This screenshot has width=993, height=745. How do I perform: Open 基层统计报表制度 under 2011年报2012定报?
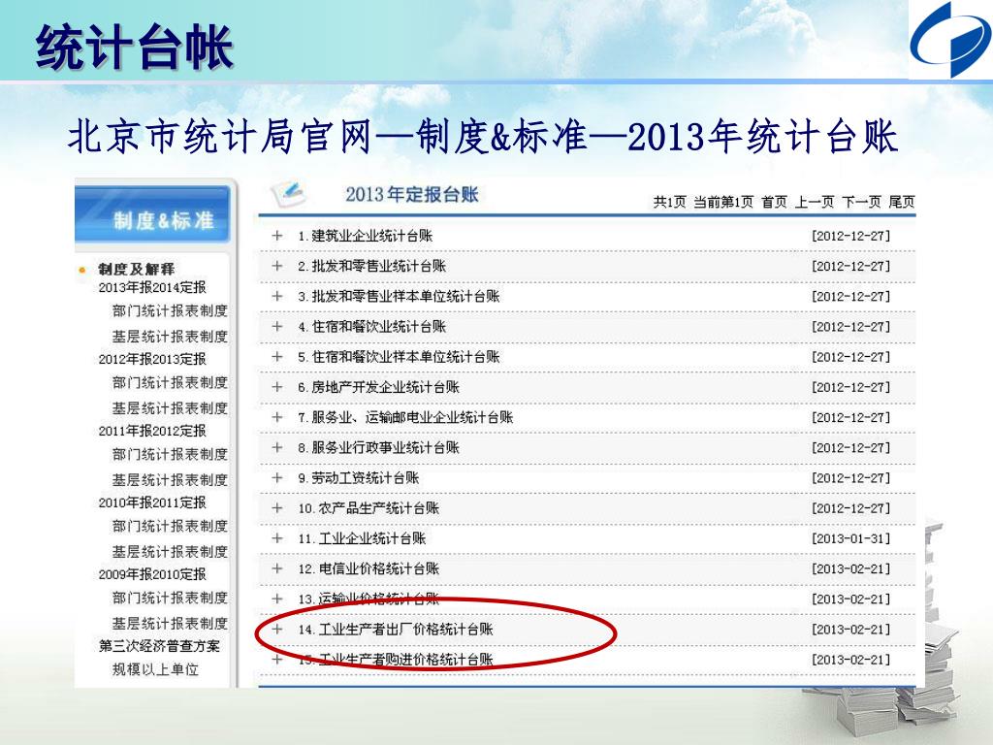pyautogui.click(x=170, y=479)
